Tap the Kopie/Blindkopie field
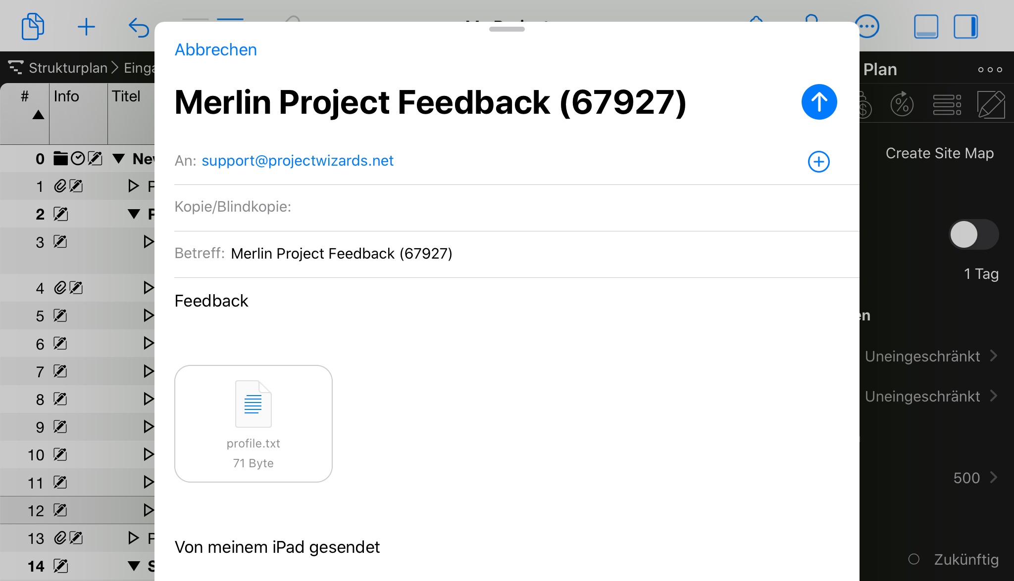Screen dimensions: 1014x581 [x=516, y=207]
